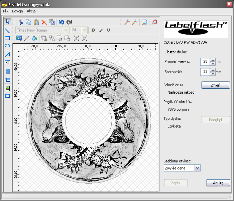This screenshot has height=201, width=234.
Task: Click the Zapis button
Action: pyautogui.click(x=175, y=183)
